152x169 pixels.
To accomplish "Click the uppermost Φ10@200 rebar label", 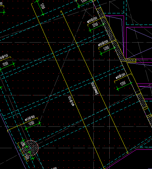I will (92, 20).
